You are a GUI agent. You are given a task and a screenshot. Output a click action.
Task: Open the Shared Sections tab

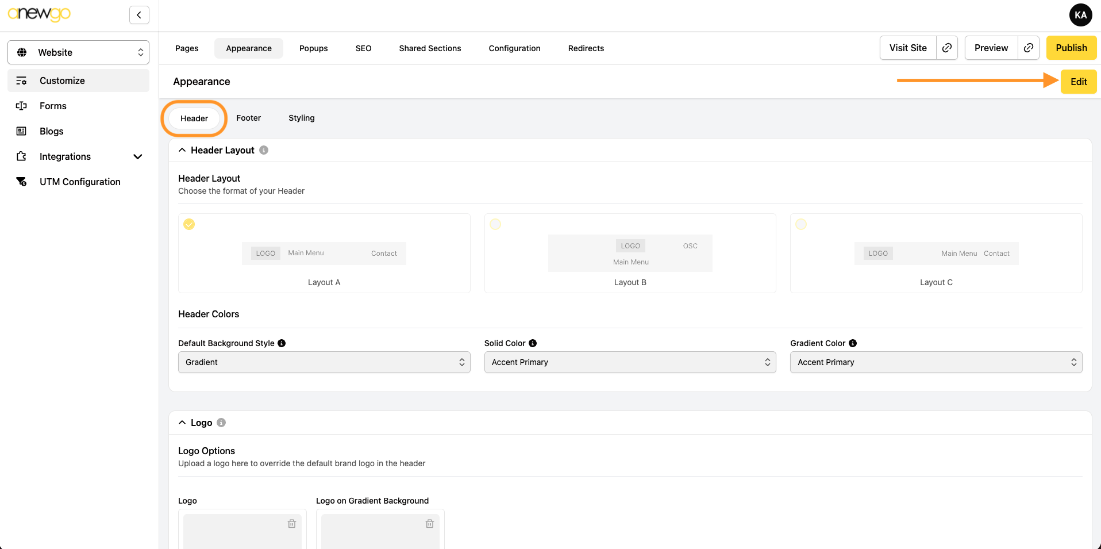pyautogui.click(x=430, y=48)
